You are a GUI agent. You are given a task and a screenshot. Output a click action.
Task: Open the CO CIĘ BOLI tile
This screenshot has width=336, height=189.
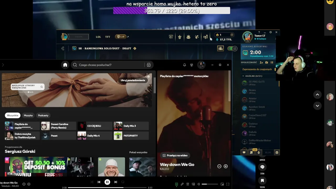tap(95, 126)
